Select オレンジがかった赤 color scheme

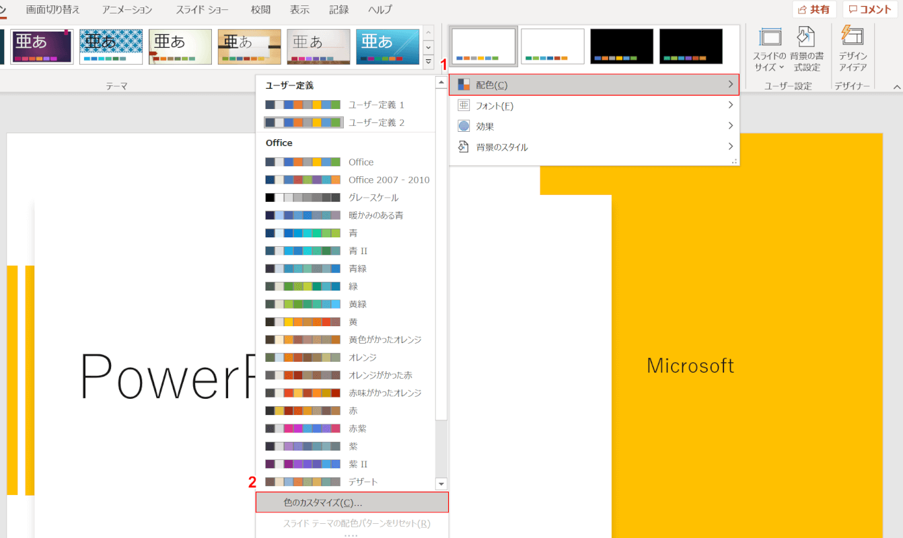pos(346,375)
